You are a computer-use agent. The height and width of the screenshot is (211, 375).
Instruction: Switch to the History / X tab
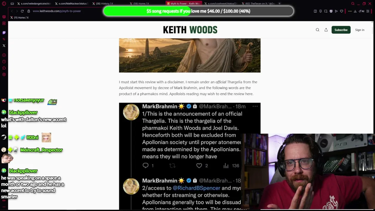point(108,4)
